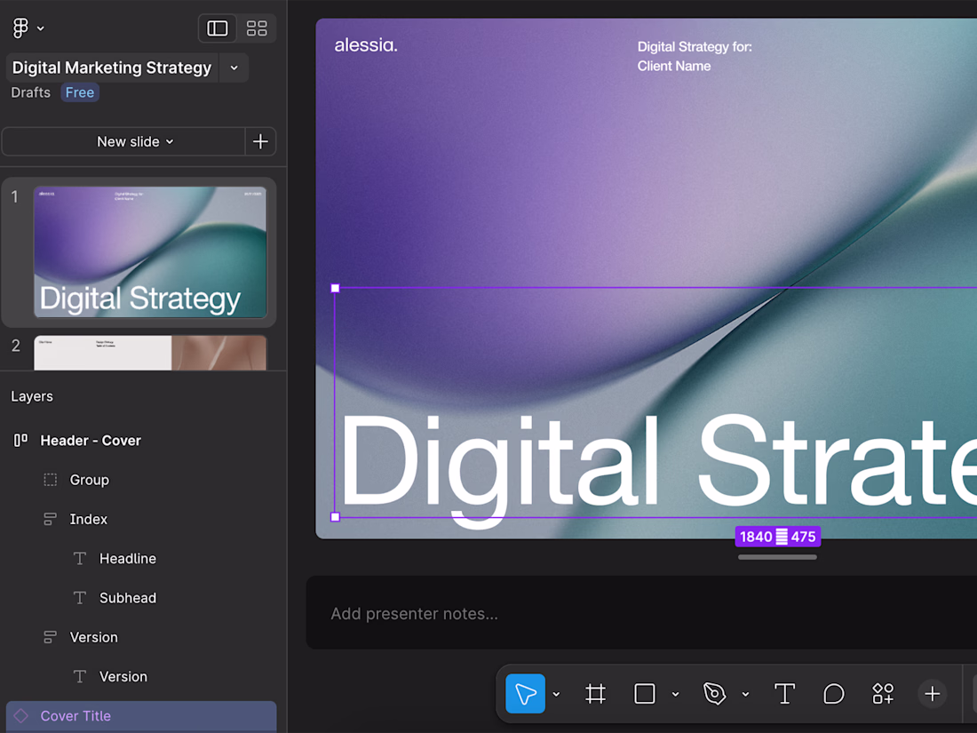Select the Move tool

click(525, 694)
